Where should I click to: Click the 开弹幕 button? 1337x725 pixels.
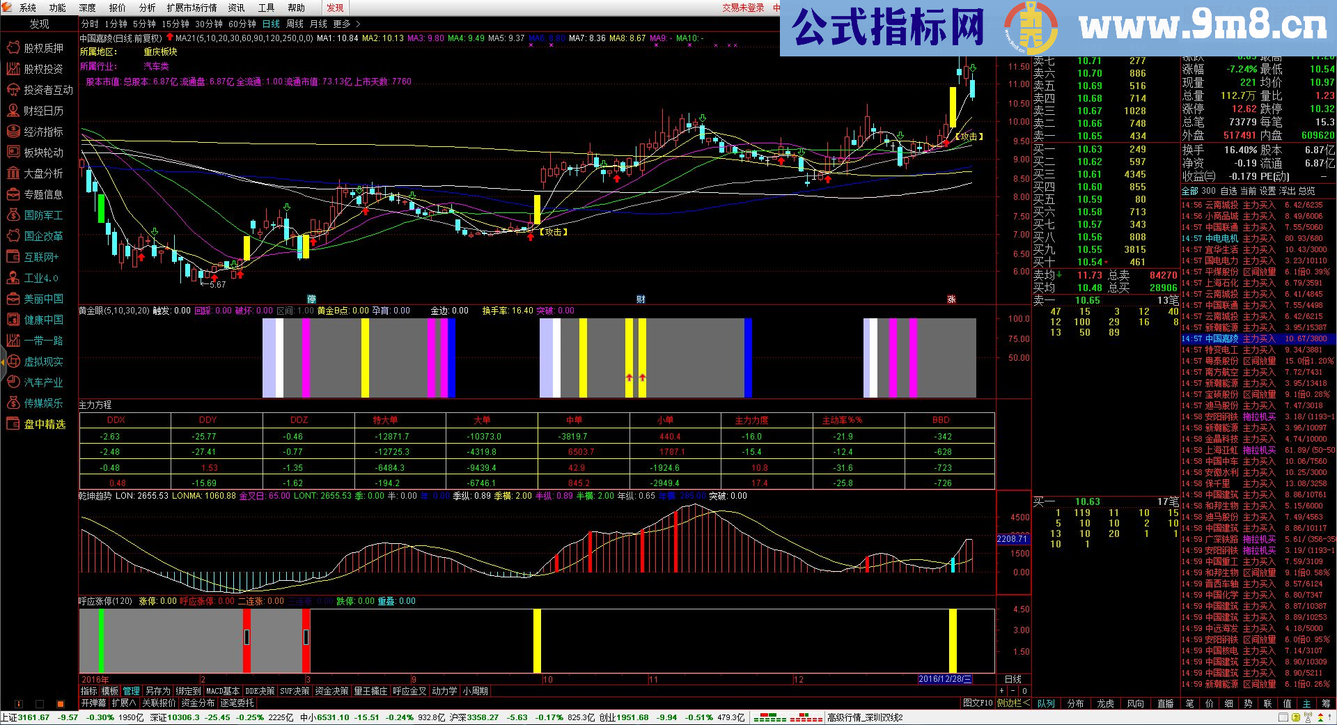94,703
